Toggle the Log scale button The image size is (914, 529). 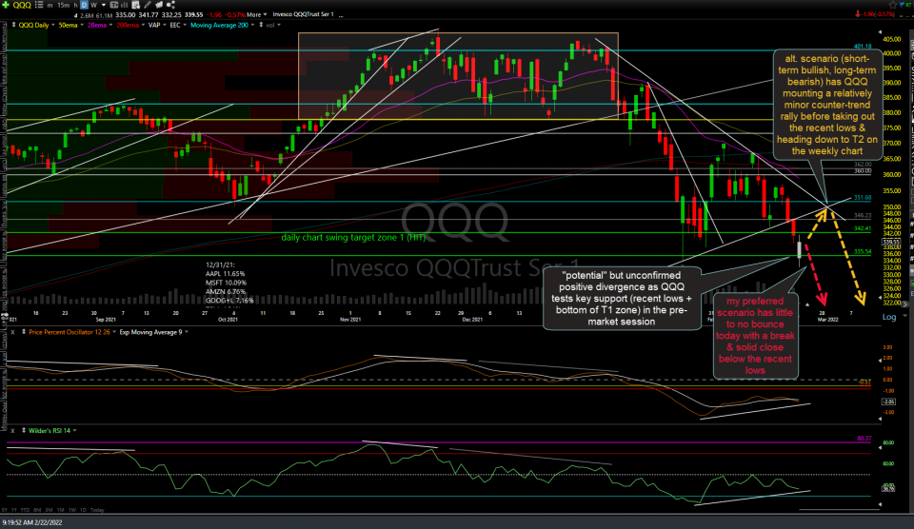(889, 317)
